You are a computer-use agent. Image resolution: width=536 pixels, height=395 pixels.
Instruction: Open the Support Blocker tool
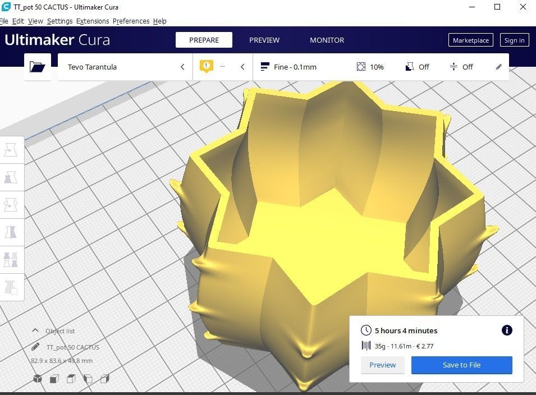point(11,287)
